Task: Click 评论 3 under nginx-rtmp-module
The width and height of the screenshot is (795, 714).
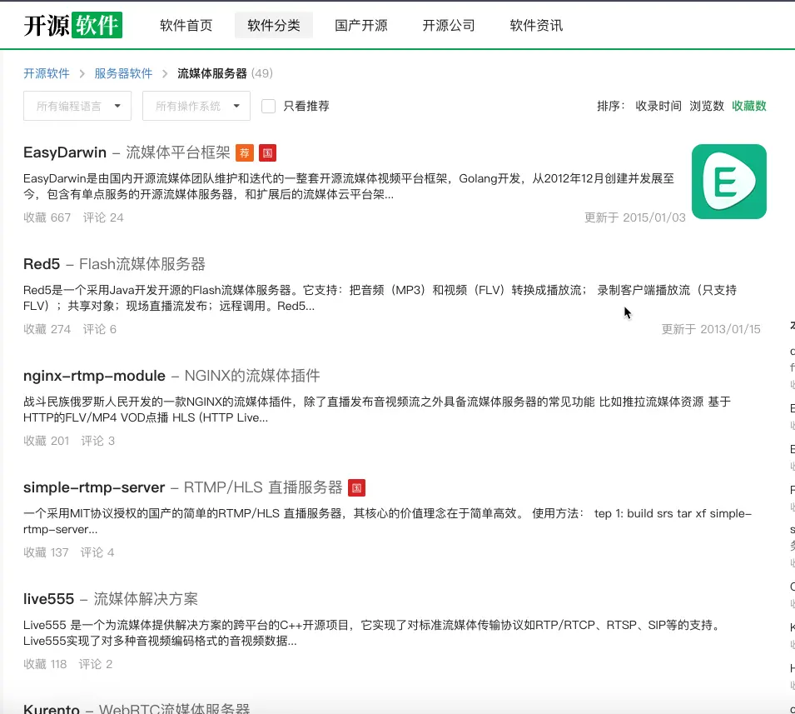Action: point(98,441)
